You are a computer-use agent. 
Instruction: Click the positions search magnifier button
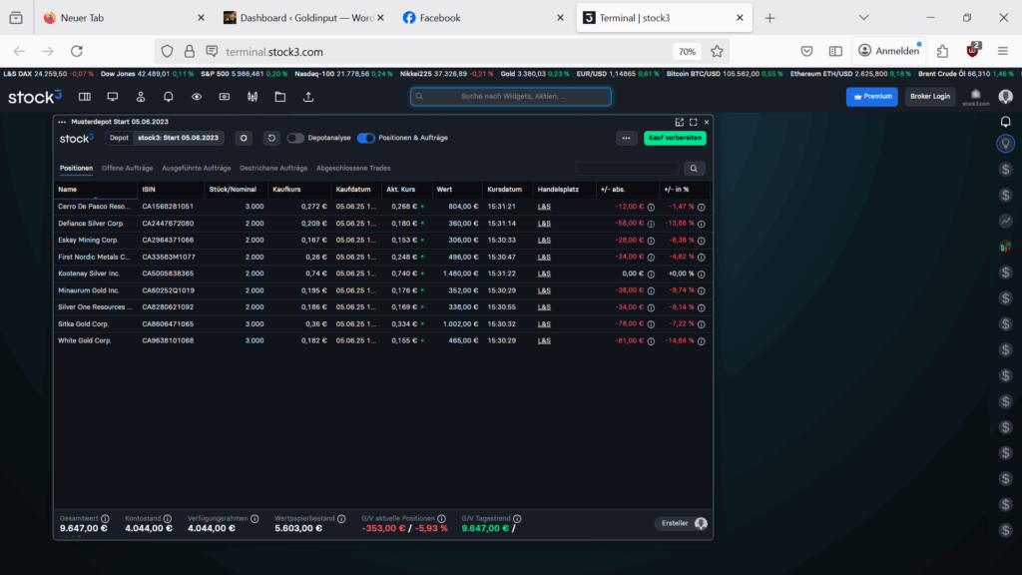click(695, 168)
